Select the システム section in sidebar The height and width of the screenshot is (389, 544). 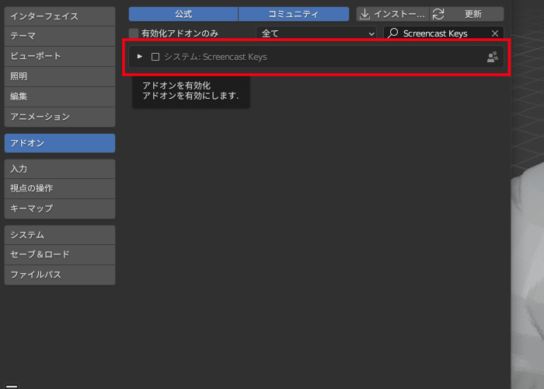(60, 235)
